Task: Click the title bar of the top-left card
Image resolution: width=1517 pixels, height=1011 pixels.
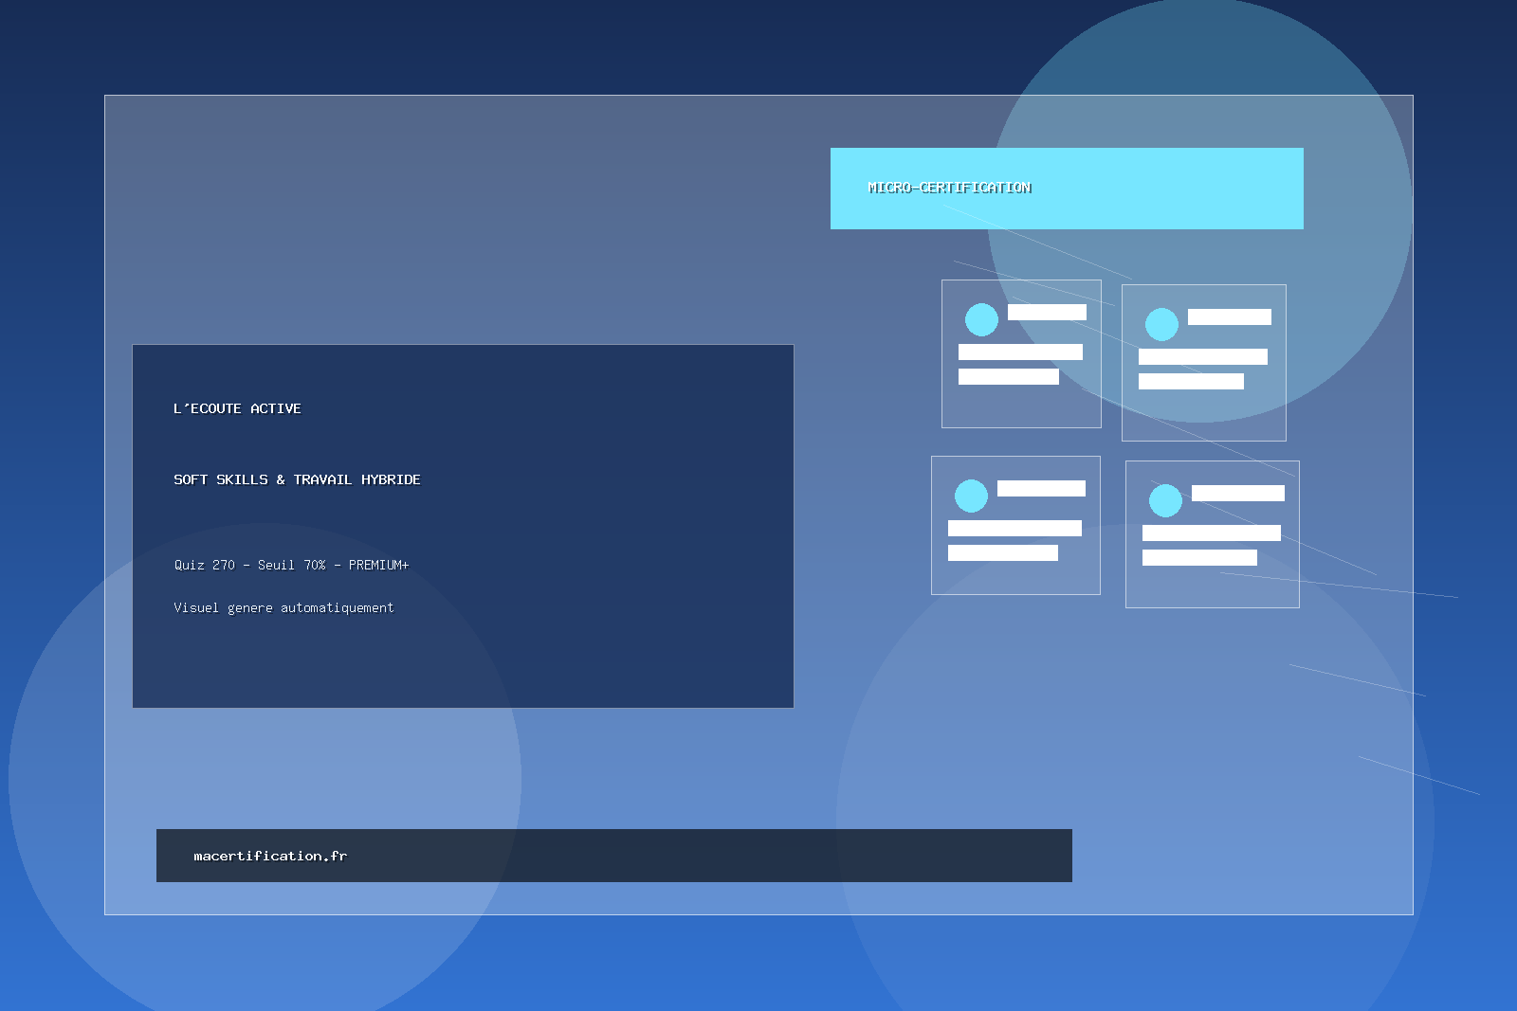Action: point(1047,312)
